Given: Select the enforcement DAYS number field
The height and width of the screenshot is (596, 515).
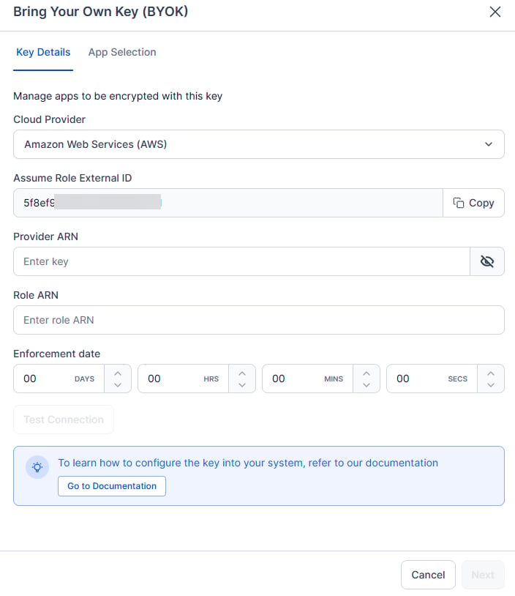Looking at the screenshot, I should click(x=59, y=379).
